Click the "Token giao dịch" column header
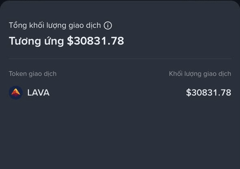This screenshot has height=169, width=240. [x=32, y=74]
